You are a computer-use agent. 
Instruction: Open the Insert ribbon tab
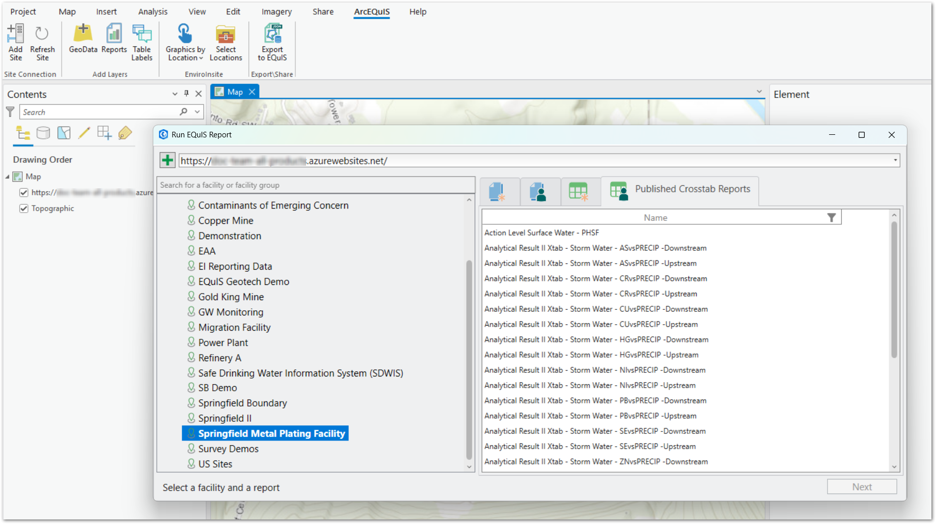pyautogui.click(x=106, y=12)
